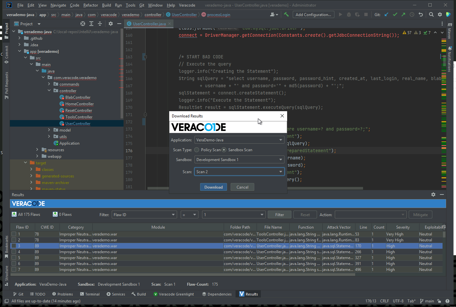Viewport: 456px width, 307px height.
Task: Click the Severity column header
Action: click(403, 227)
